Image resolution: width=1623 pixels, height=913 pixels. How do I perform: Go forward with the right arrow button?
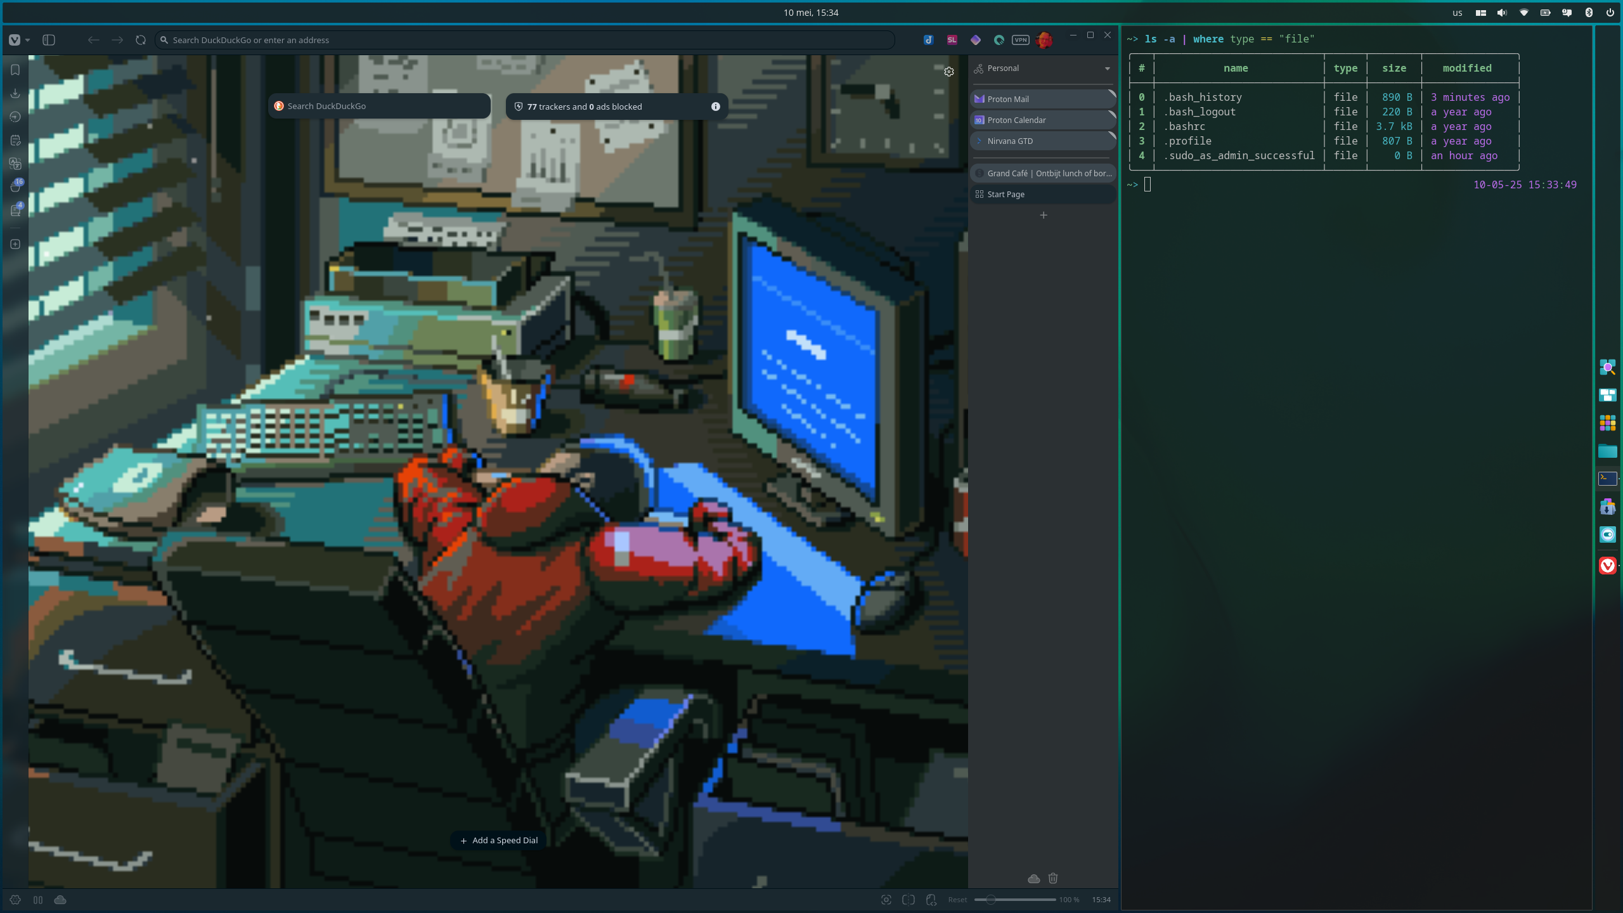pyautogui.click(x=117, y=40)
